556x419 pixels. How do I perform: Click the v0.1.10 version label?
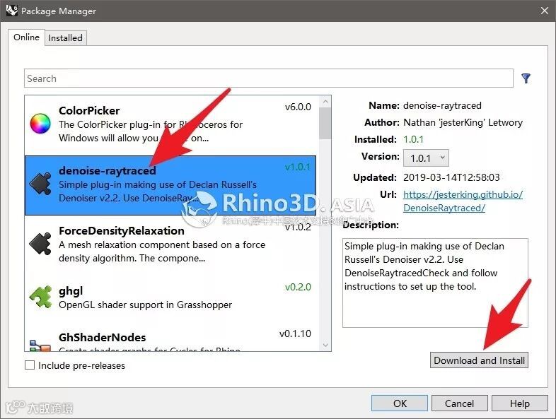295,334
